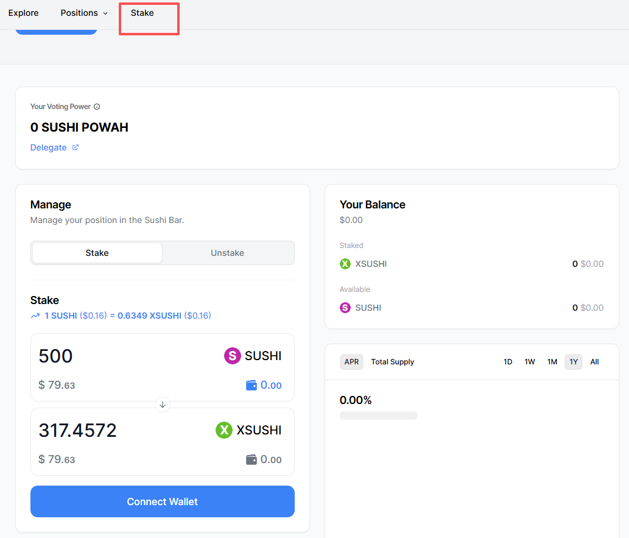Click the Voting Power info icon
The image size is (629, 538).
point(97,107)
